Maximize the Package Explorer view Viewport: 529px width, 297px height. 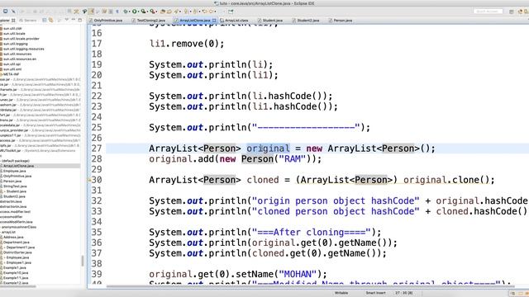tap(80, 20)
